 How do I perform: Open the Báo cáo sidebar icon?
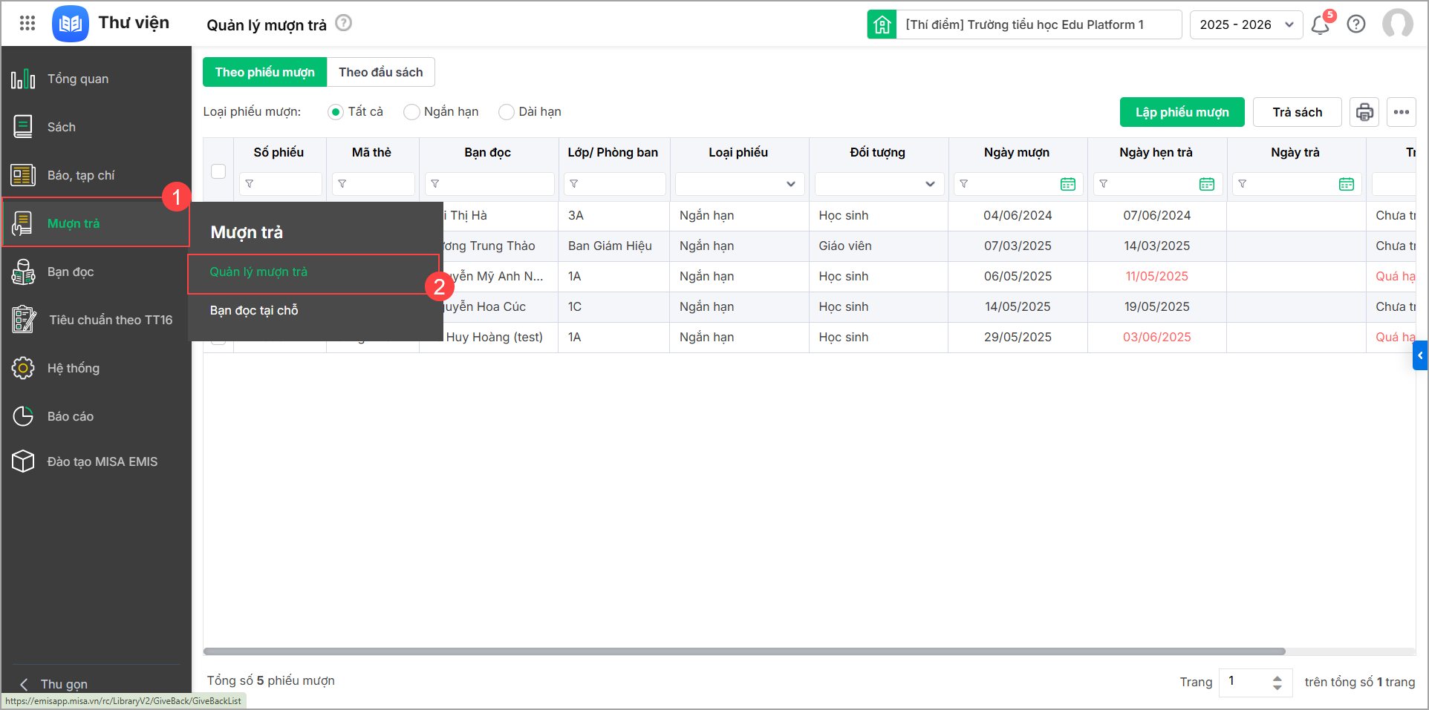(23, 416)
